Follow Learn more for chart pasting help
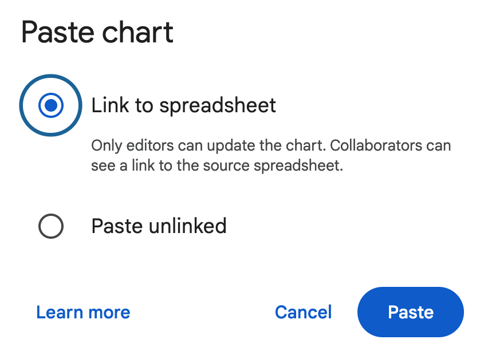Screen dimensions: 480x355 [83, 312]
